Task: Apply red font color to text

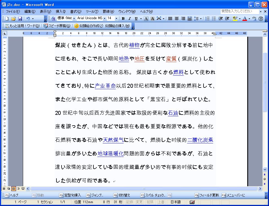Action: point(245,19)
